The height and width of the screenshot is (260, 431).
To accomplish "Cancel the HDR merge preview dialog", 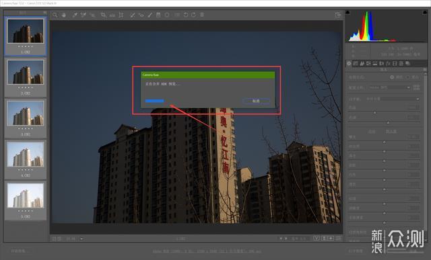I will [x=256, y=101].
